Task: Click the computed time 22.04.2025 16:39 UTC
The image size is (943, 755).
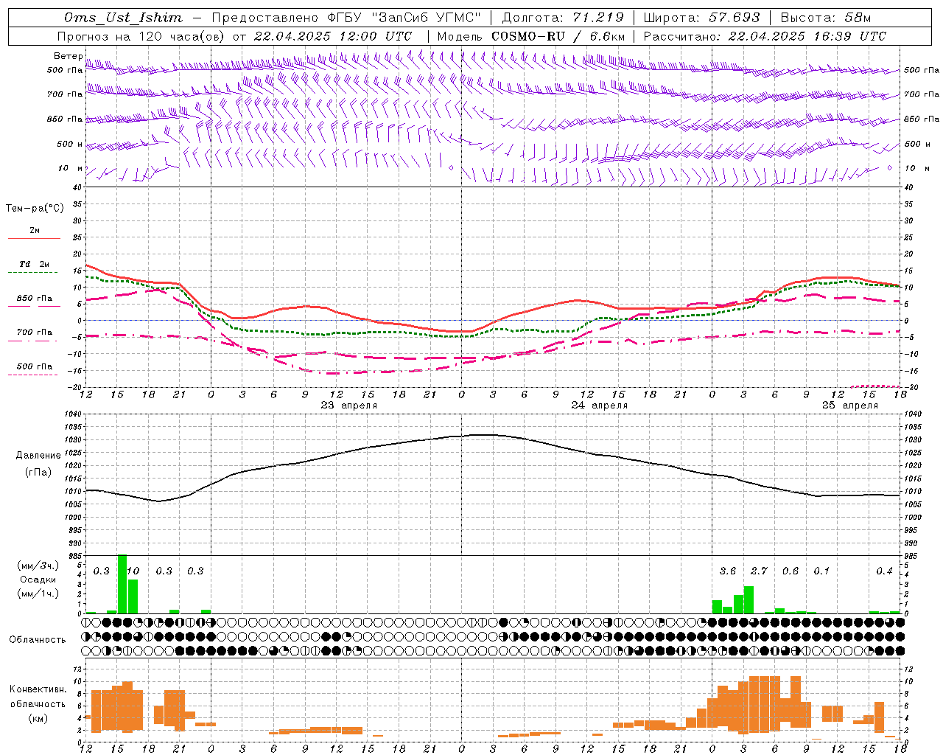Action: click(x=807, y=36)
